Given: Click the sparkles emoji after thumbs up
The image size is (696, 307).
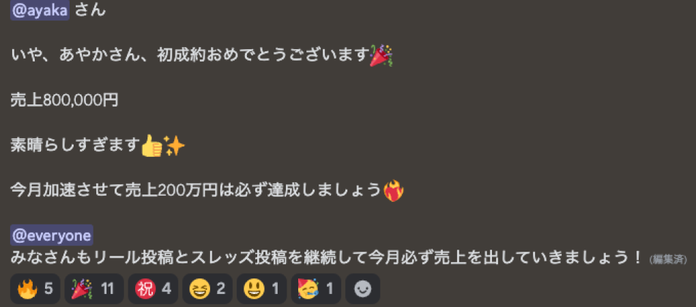Looking at the screenshot, I should (174, 146).
